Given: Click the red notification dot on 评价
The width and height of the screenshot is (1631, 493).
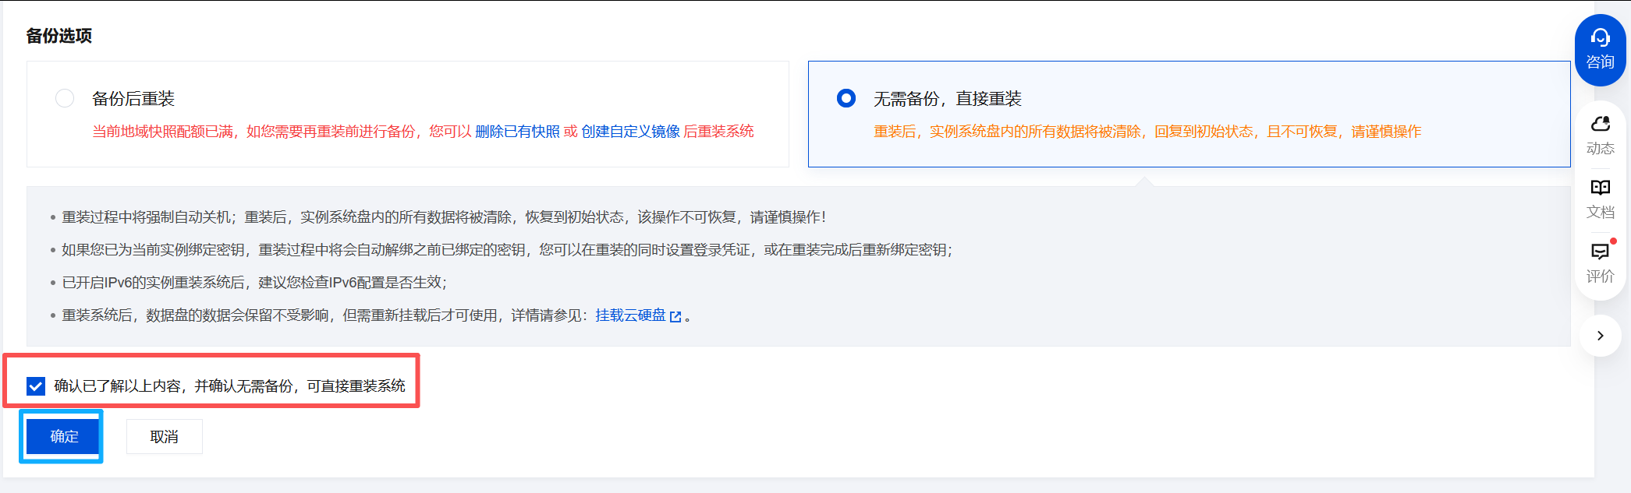Looking at the screenshot, I should tap(1613, 241).
